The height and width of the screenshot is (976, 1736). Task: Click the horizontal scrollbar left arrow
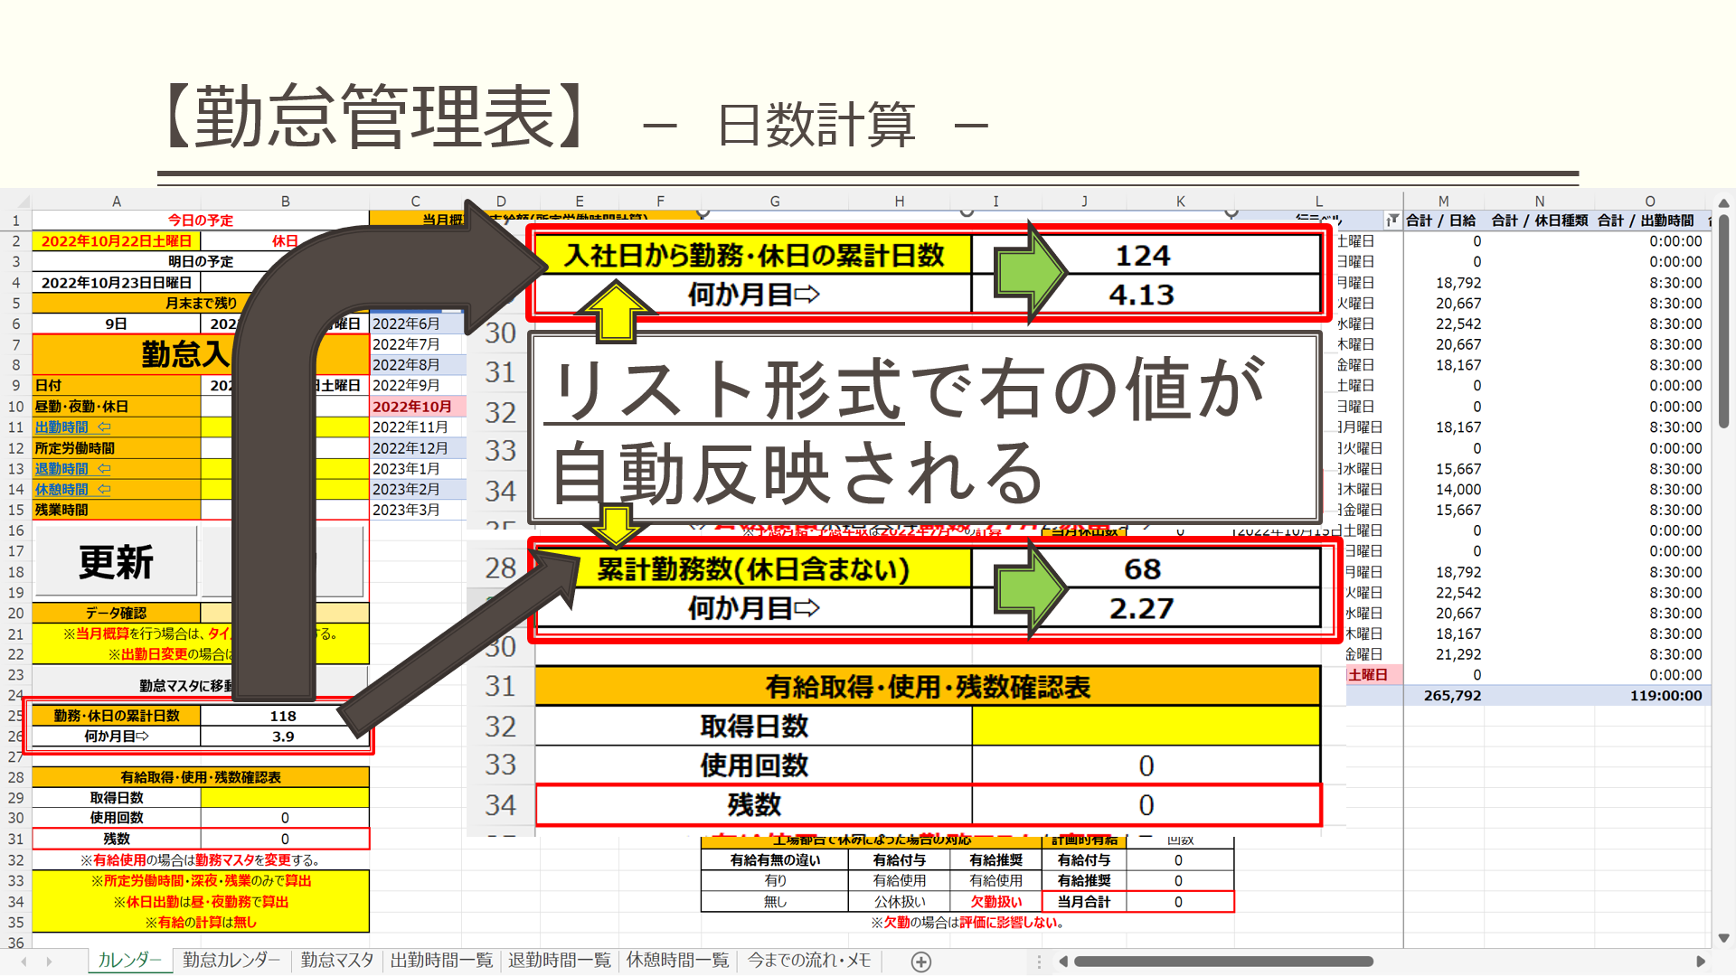coord(1063,962)
